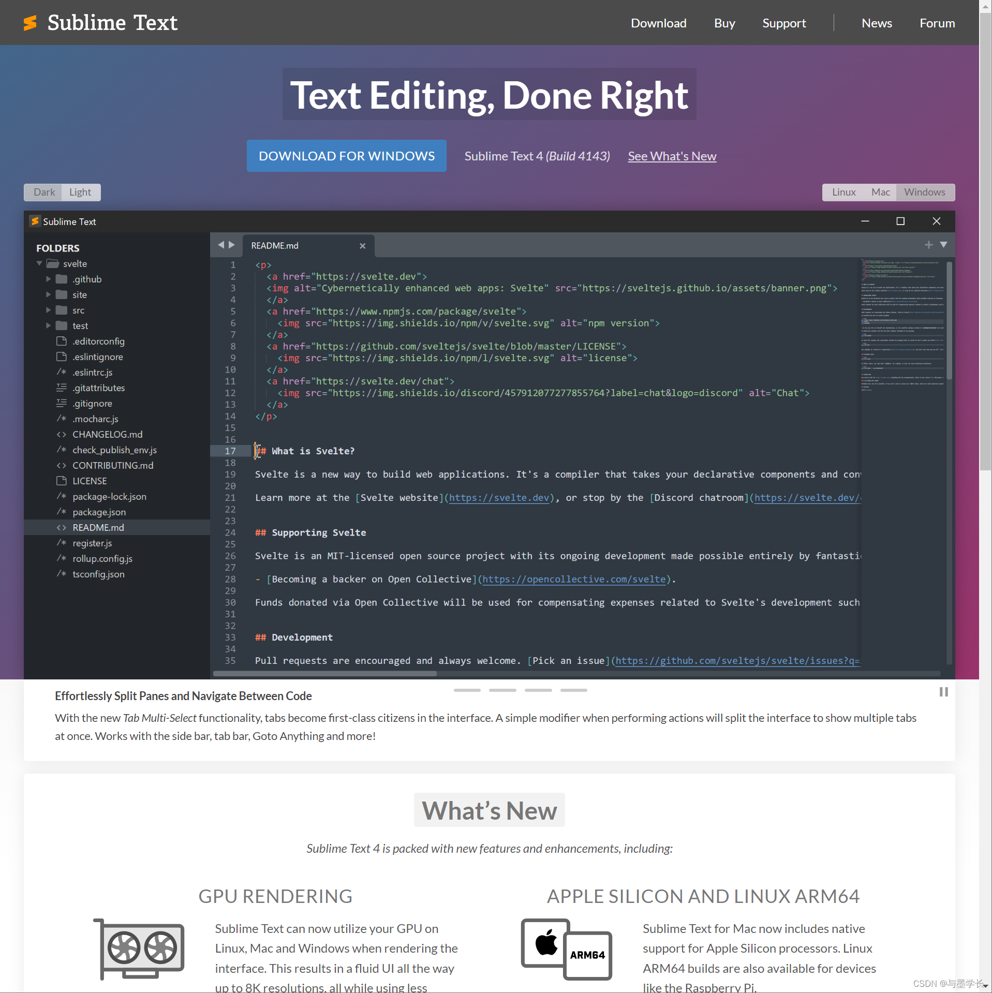Click the github.com sveltejs issues link

[x=738, y=660]
